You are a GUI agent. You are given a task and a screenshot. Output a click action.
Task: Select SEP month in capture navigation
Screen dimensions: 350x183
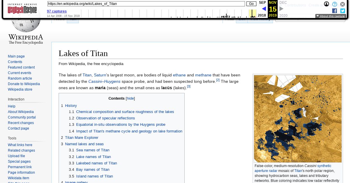[x=262, y=3]
